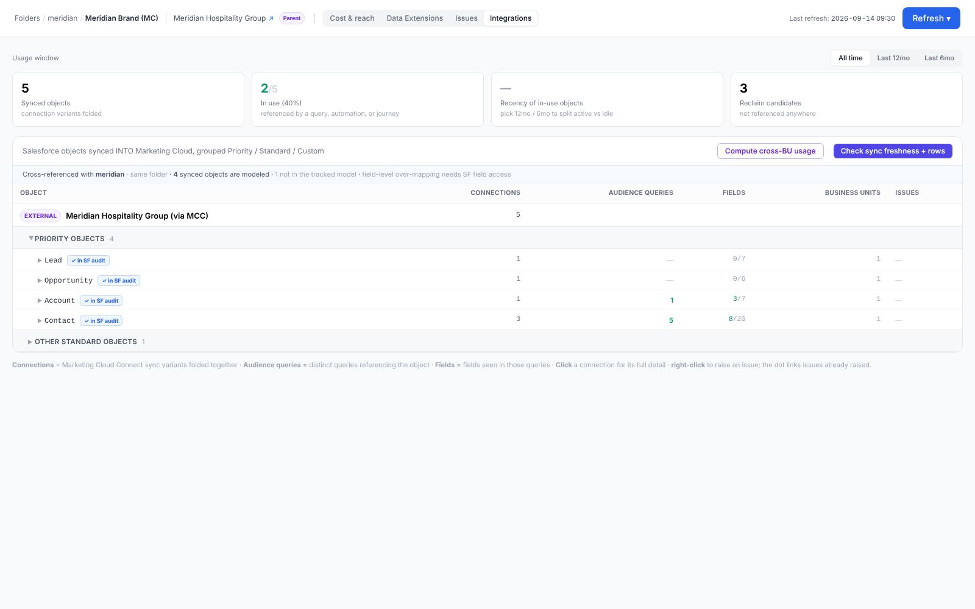
Task: Click the Reclaim candidates summary card
Action: coord(846,99)
